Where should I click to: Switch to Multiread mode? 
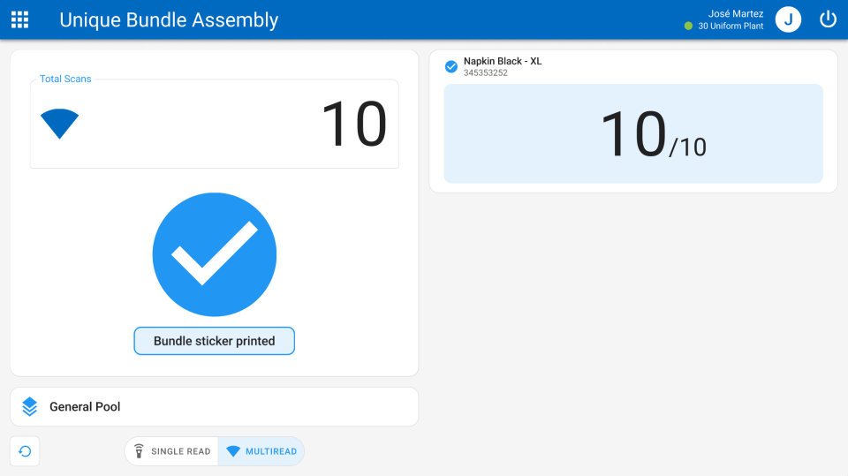[x=261, y=451]
